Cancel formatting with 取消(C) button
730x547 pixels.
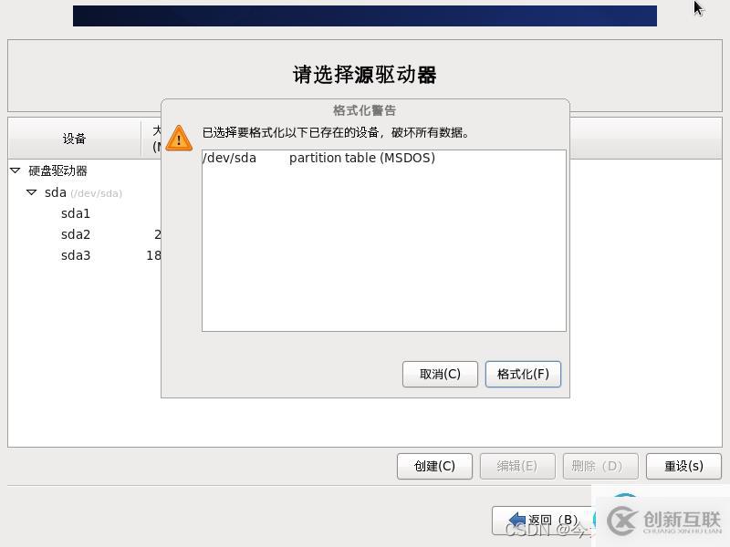pyautogui.click(x=440, y=374)
